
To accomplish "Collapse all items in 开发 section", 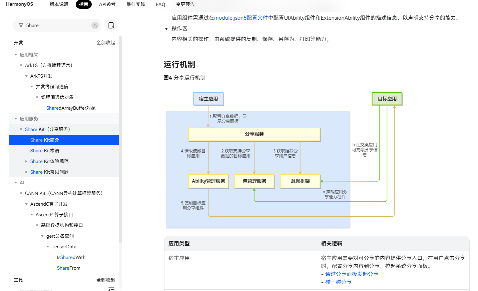I will click(105, 43).
